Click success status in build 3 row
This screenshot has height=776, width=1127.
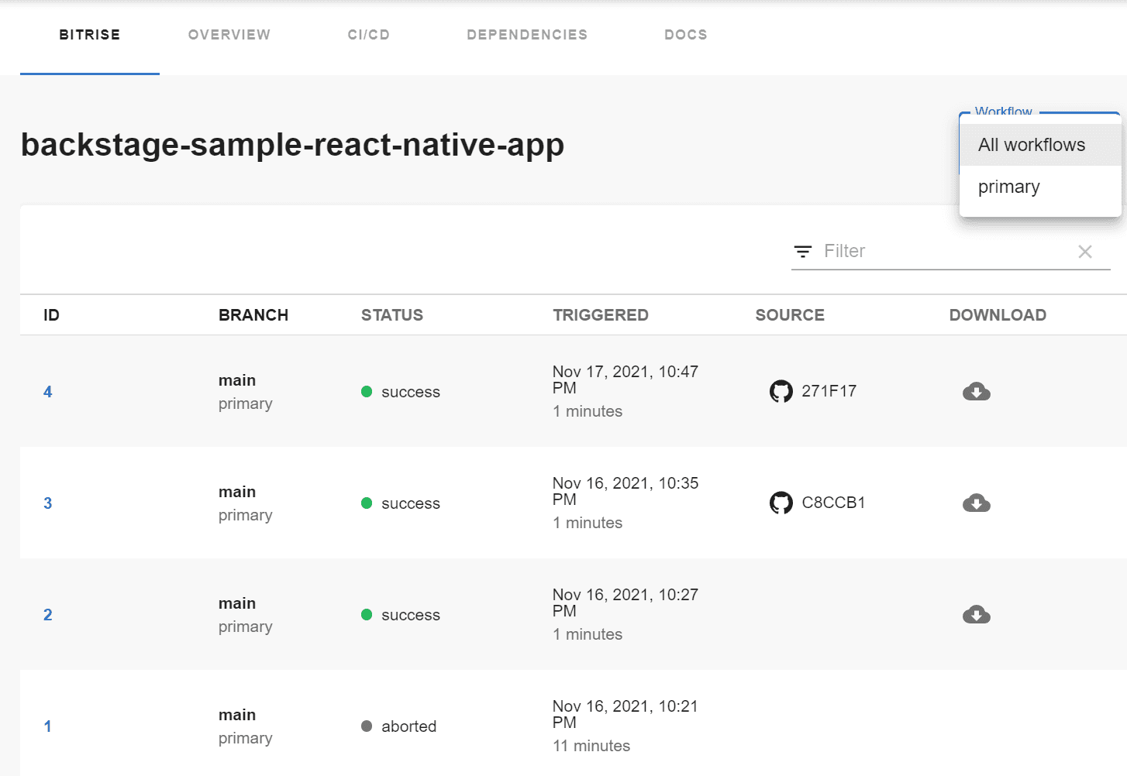point(401,503)
